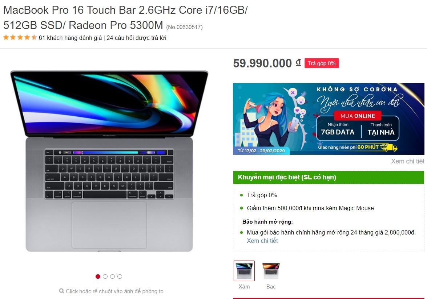Choose the Bạc color thumbnail

[271, 271]
